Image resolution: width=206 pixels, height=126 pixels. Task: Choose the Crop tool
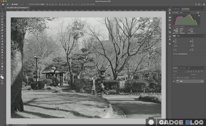(2, 22)
